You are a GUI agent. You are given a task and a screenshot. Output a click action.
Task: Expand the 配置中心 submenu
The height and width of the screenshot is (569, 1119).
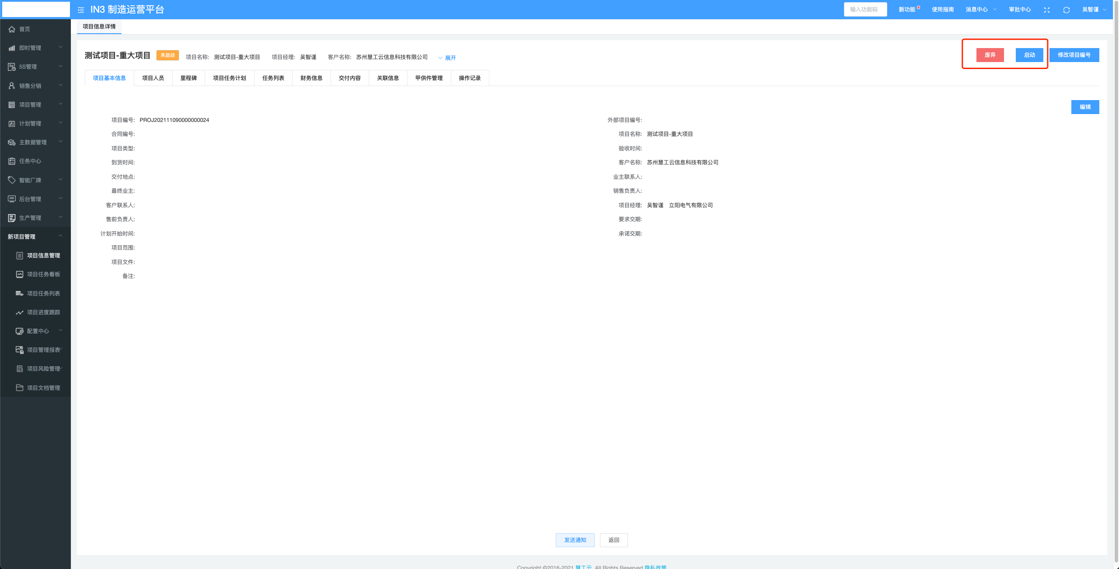coord(38,331)
